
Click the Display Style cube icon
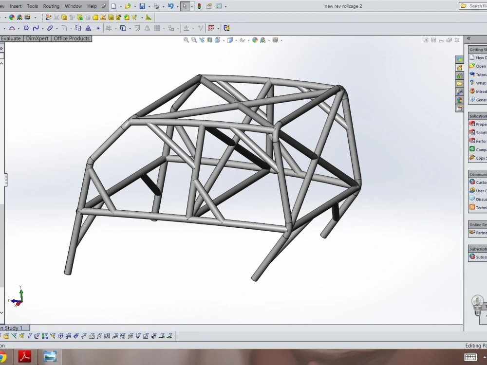pos(230,40)
